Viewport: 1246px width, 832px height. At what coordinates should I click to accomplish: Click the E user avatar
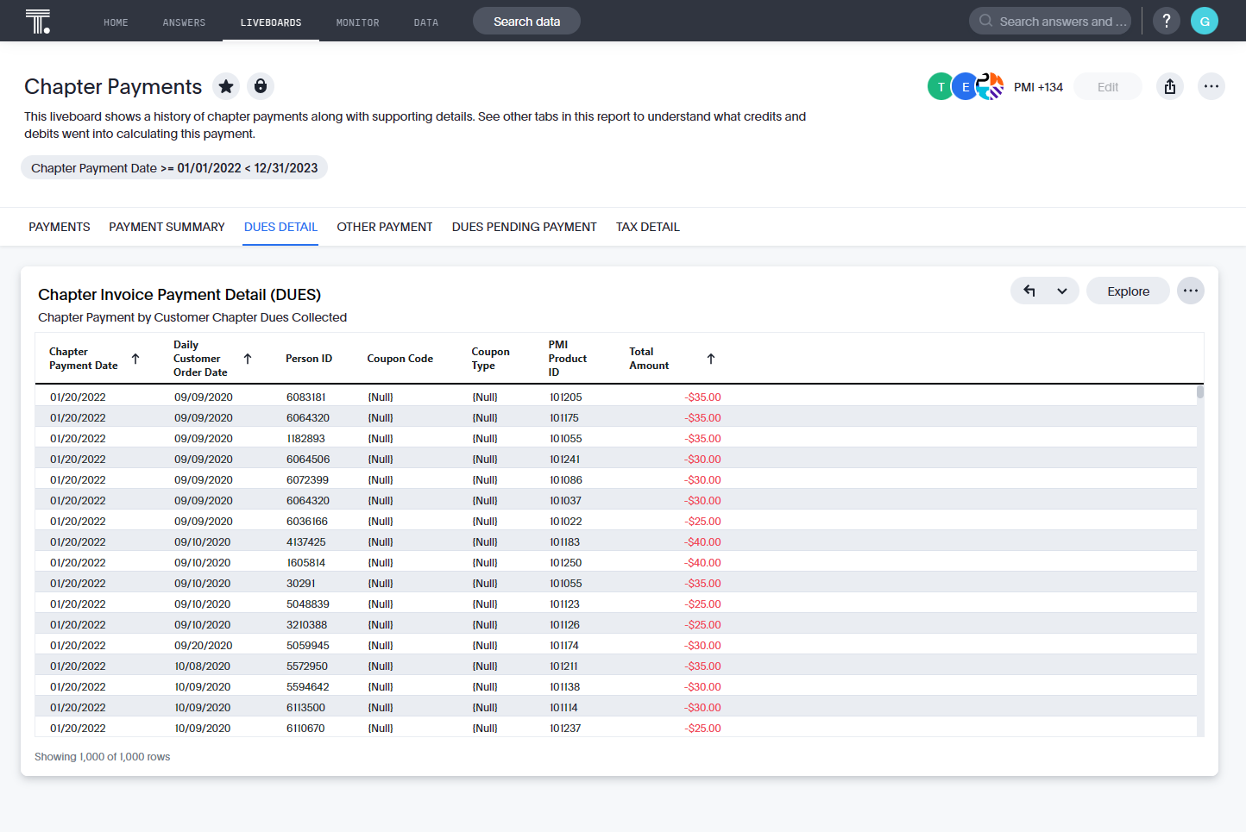[x=965, y=86]
